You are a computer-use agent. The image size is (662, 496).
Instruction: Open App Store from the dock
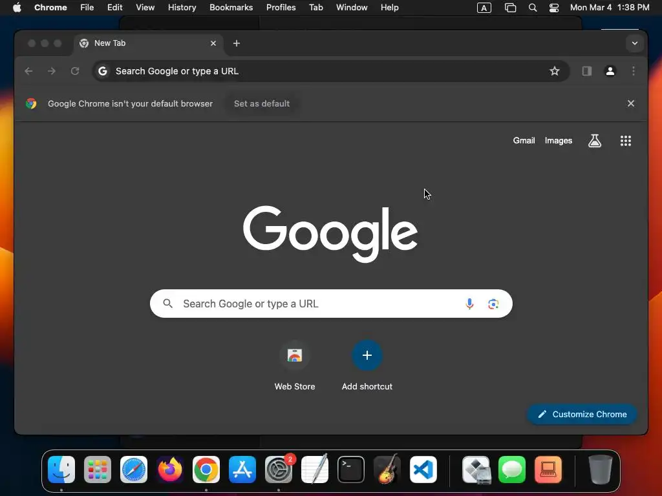242,470
